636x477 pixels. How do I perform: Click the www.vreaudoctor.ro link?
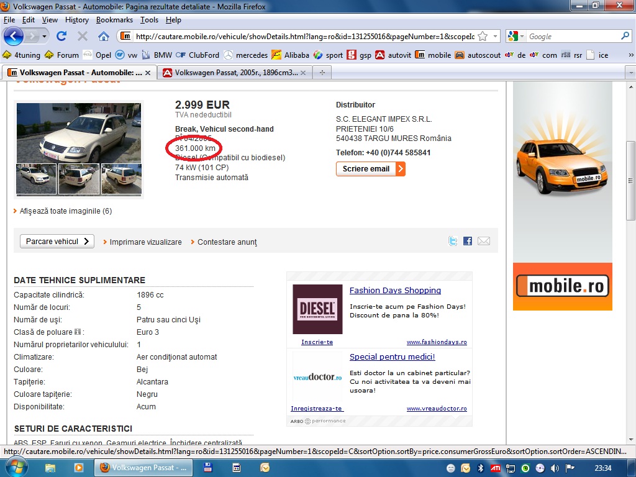[x=437, y=409]
